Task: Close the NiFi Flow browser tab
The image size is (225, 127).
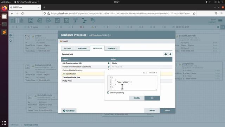Action: tap(39, 7)
